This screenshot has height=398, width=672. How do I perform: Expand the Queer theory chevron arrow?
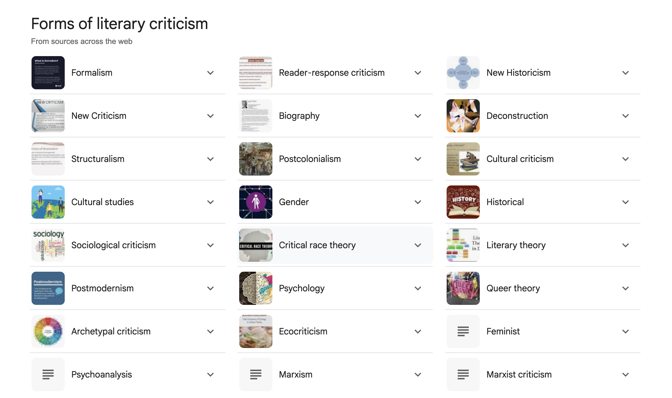[x=625, y=288]
